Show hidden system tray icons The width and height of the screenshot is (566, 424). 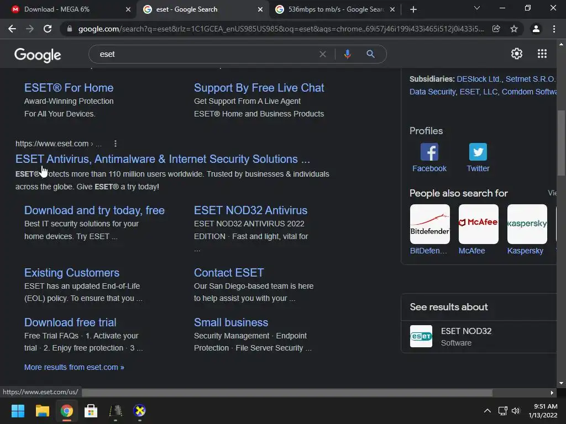click(x=488, y=411)
